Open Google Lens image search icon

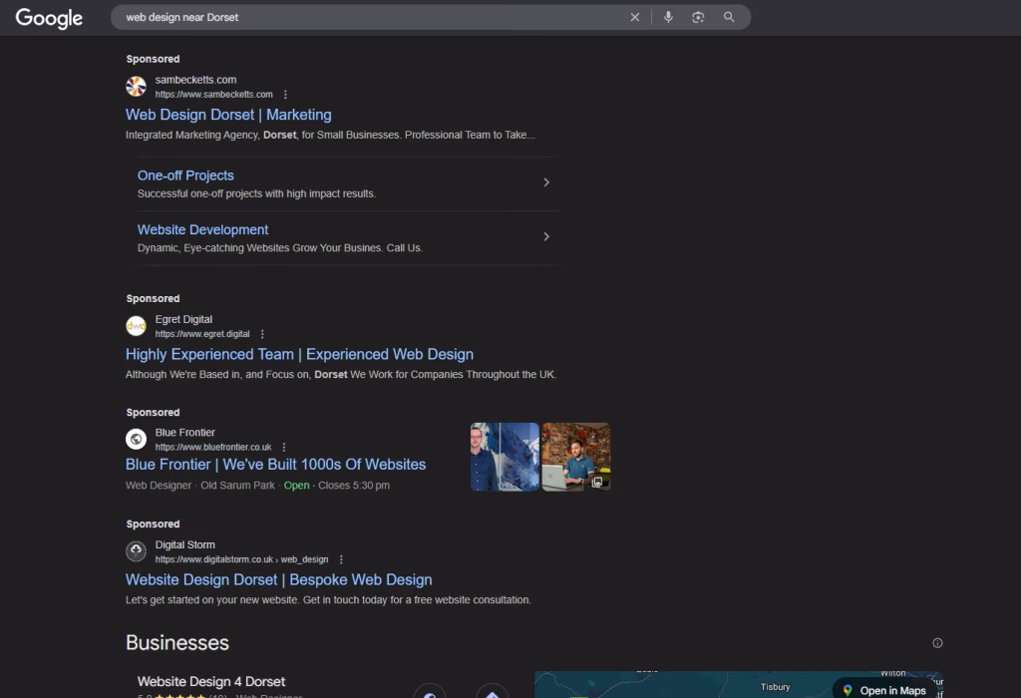coord(698,18)
